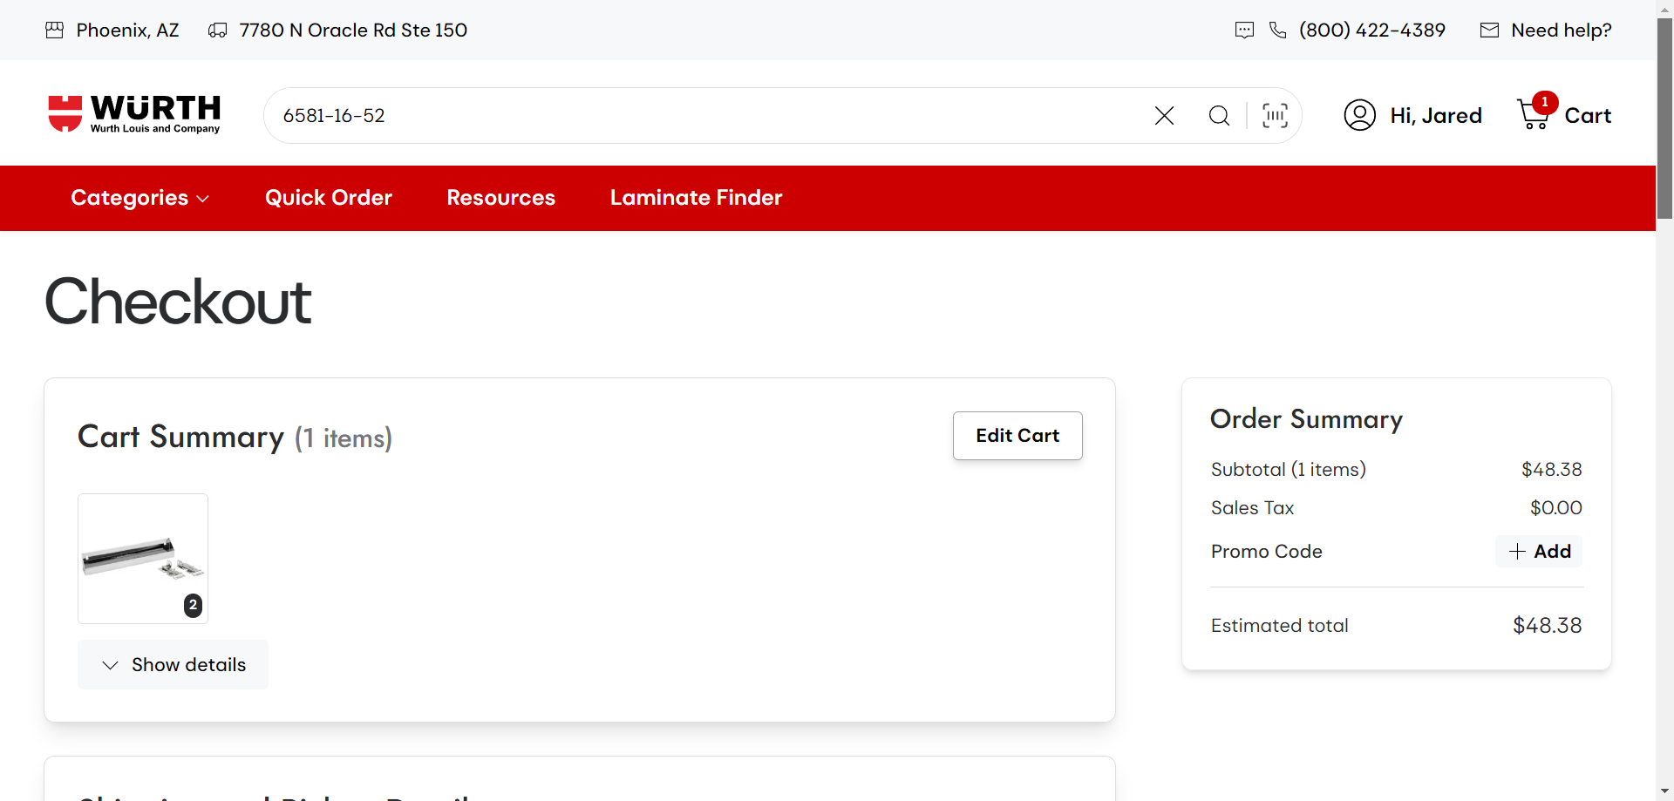Image resolution: width=1674 pixels, height=801 pixels.
Task: Click the Hi, Jared account link
Action: (x=1436, y=116)
